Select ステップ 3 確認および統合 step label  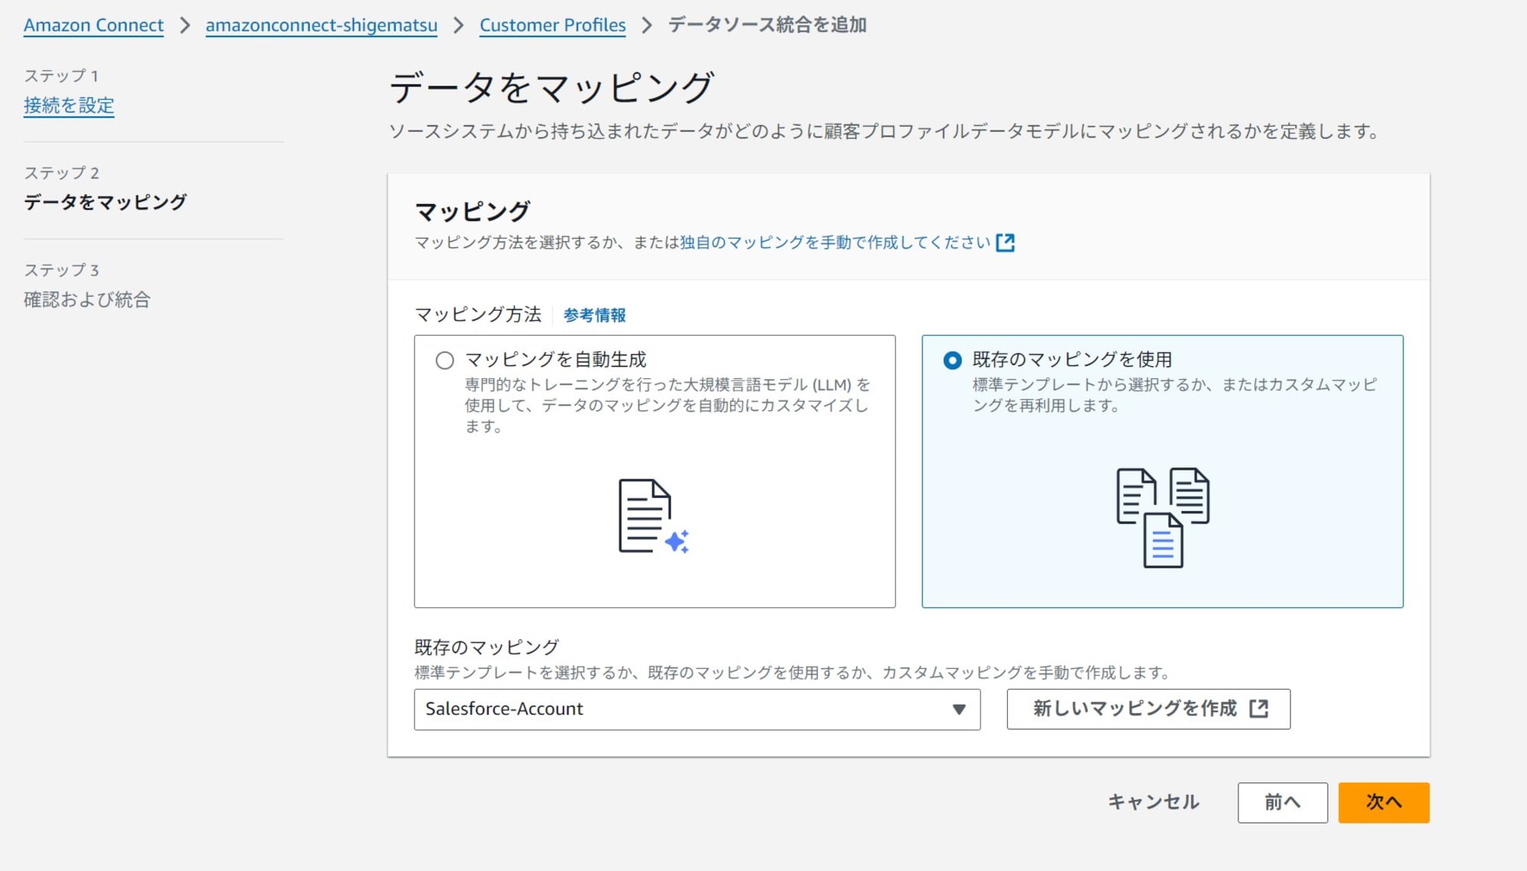tap(87, 299)
